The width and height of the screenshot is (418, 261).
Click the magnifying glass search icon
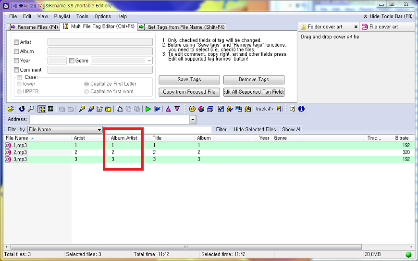(31, 109)
